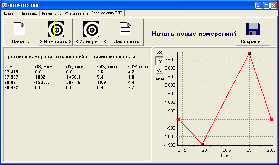Click the 'мкм' unit label beside graph
The height and width of the screenshot is (165, 279).
pyautogui.click(x=159, y=79)
